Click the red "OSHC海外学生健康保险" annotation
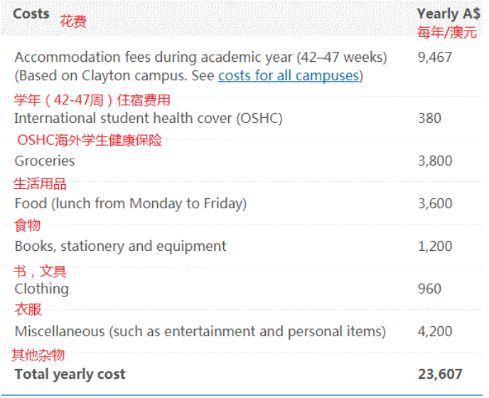Viewport: 489px width, 398px height. [90, 140]
